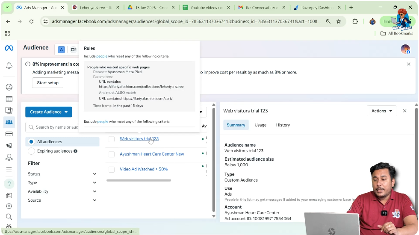419x235 pixels.
Task: Click the Start setup button
Action: pyautogui.click(x=47, y=83)
